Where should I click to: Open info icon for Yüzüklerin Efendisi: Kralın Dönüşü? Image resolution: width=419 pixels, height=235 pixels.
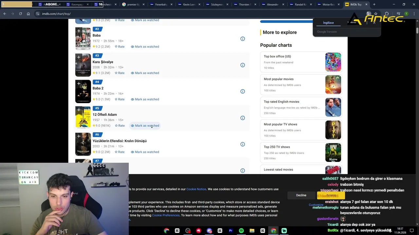click(243, 144)
